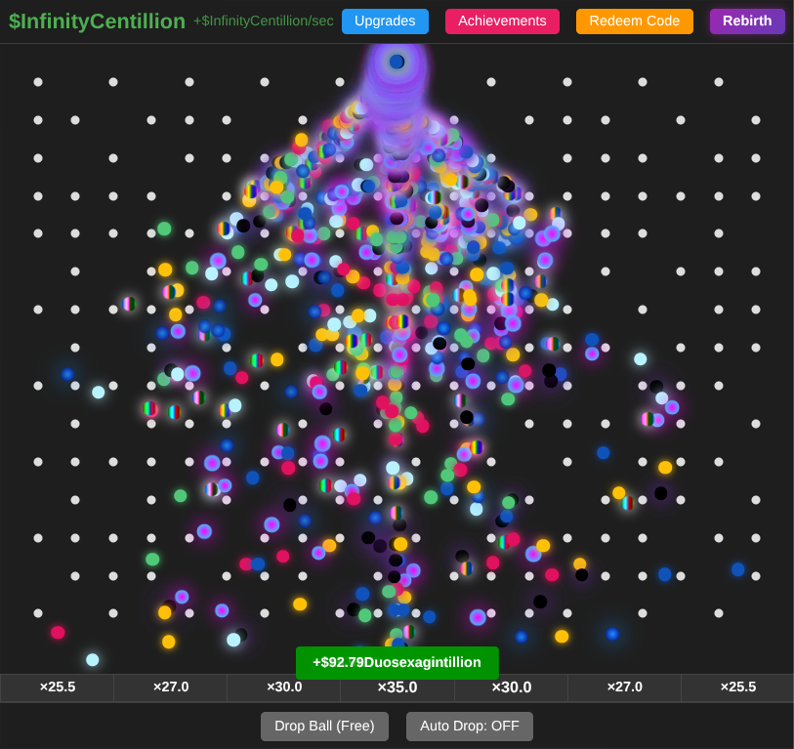Viewport: 794px width, 749px height.
Task: Click the leftmost ×25.5 multiplier slot
Action: pos(57,687)
